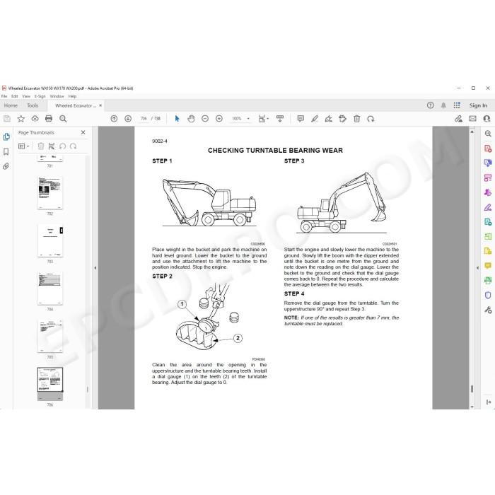Open the notifications bell
495x495 pixels.
[x=443, y=105]
